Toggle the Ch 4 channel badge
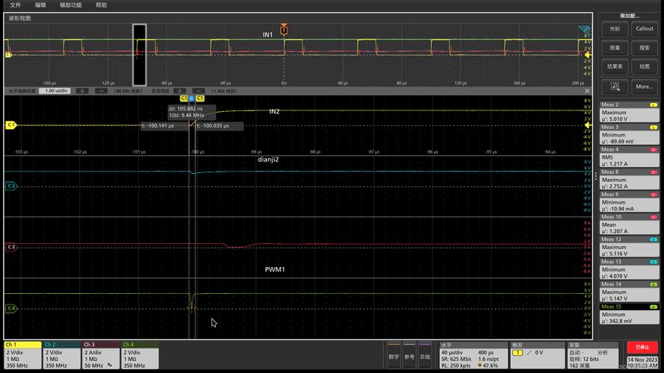Image resolution: width=664 pixels, height=373 pixels. pos(139,355)
